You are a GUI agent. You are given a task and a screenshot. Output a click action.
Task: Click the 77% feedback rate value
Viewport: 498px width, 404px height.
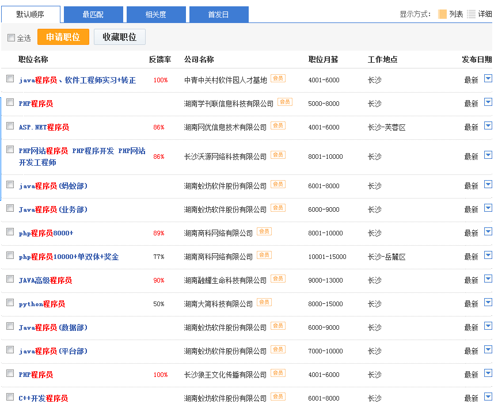[x=158, y=257]
